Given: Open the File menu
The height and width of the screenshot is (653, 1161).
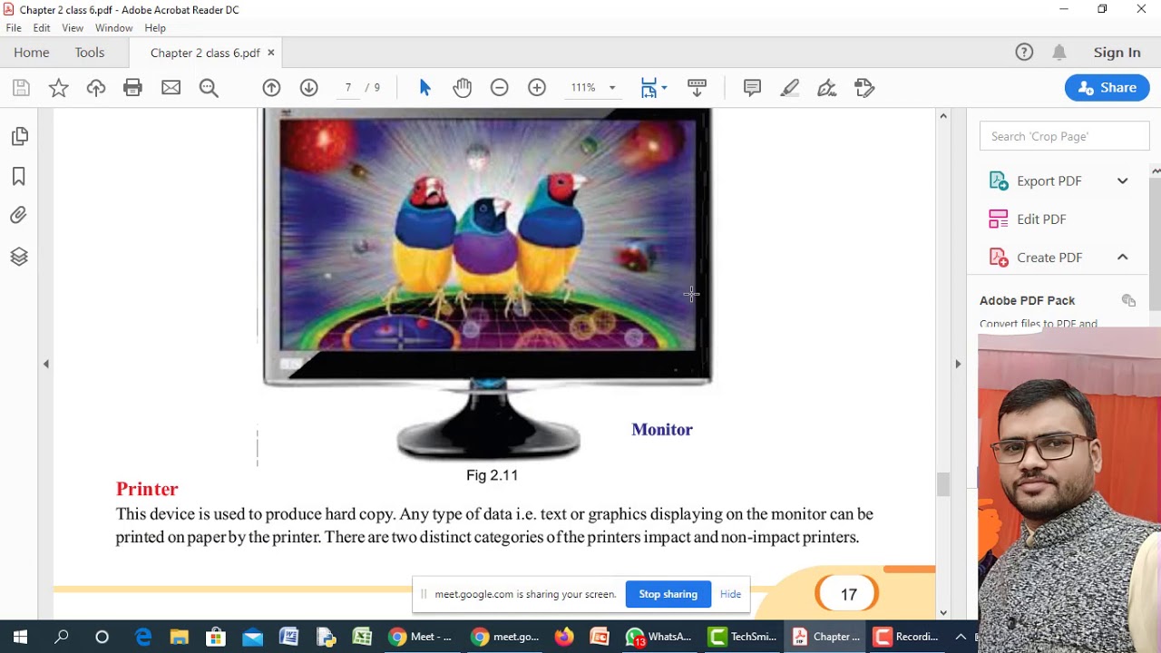Looking at the screenshot, I should pyautogui.click(x=14, y=28).
